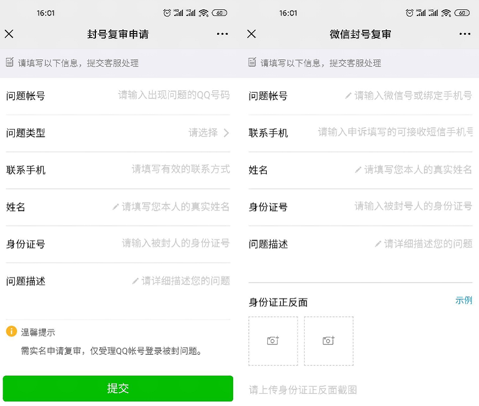Tap the second ID card photo upload box
Screen dimensions: 479x406
click(x=329, y=341)
